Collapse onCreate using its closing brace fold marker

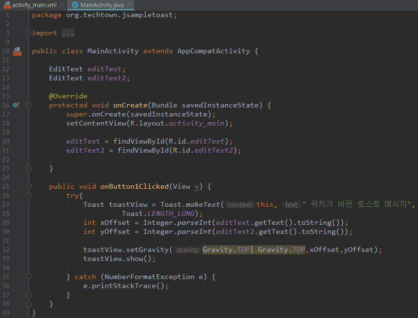click(29, 168)
